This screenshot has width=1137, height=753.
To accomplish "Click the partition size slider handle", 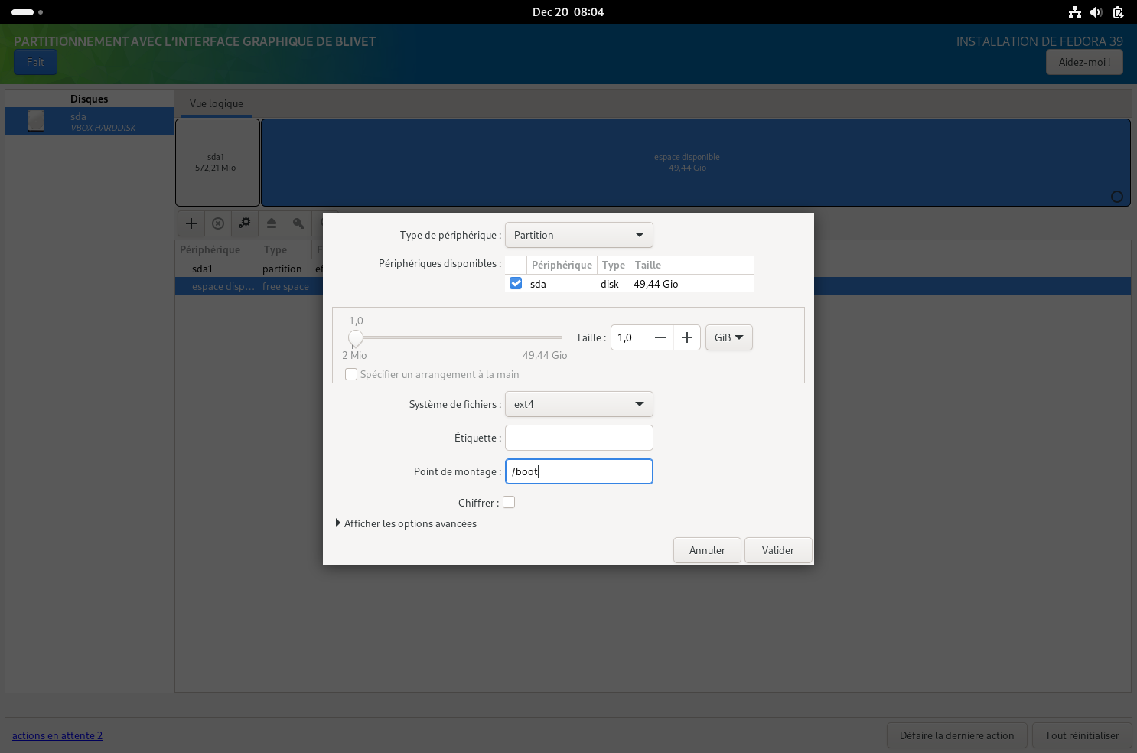I will click(356, 337).
